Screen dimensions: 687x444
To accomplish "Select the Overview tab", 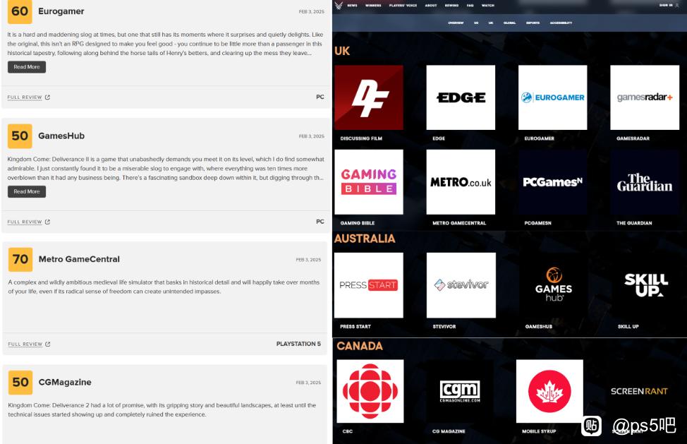I will 456,23.
